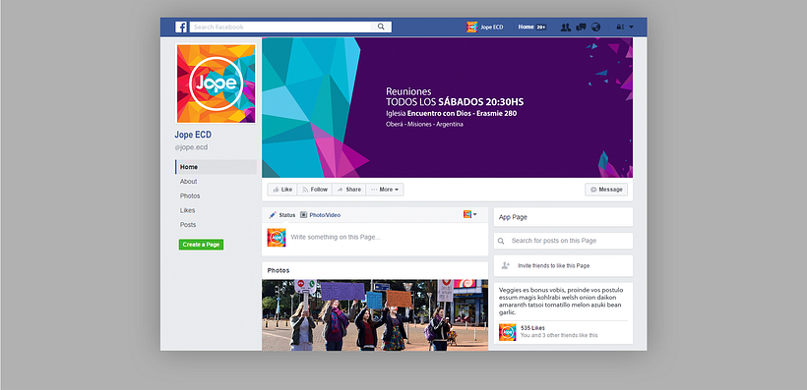Expand the post-as identity dropdown

point(469,215)
